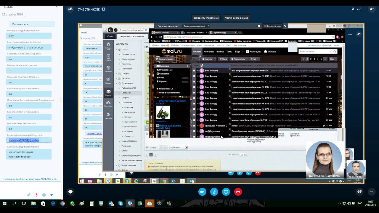Click the paperclip attach file icon
Screen dimensions: 379x213
(28, 195)
